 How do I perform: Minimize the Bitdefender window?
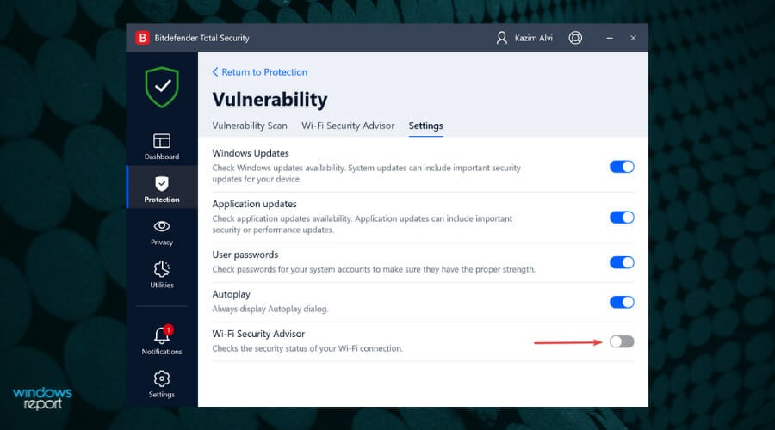coord(609,38)
